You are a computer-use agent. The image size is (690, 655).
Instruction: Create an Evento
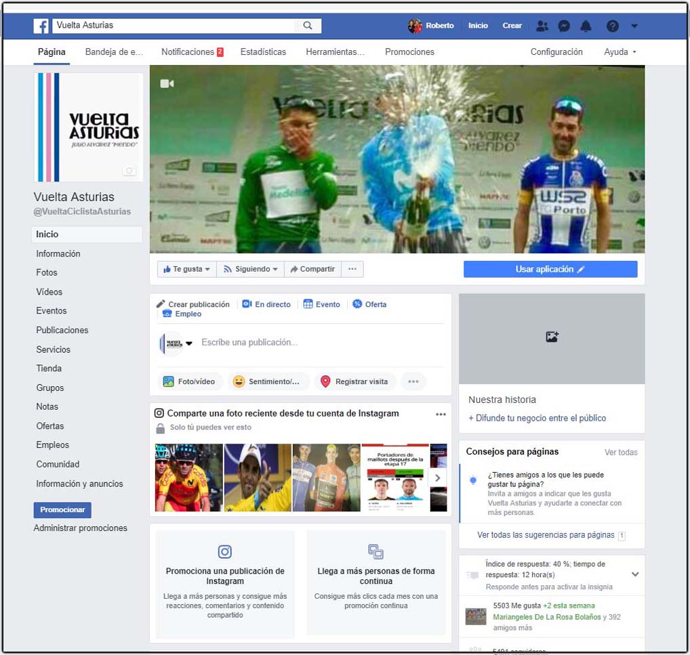pos(322,304)
